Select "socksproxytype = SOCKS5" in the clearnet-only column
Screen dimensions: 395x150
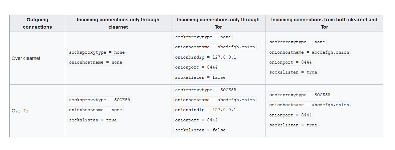point(99,100)
